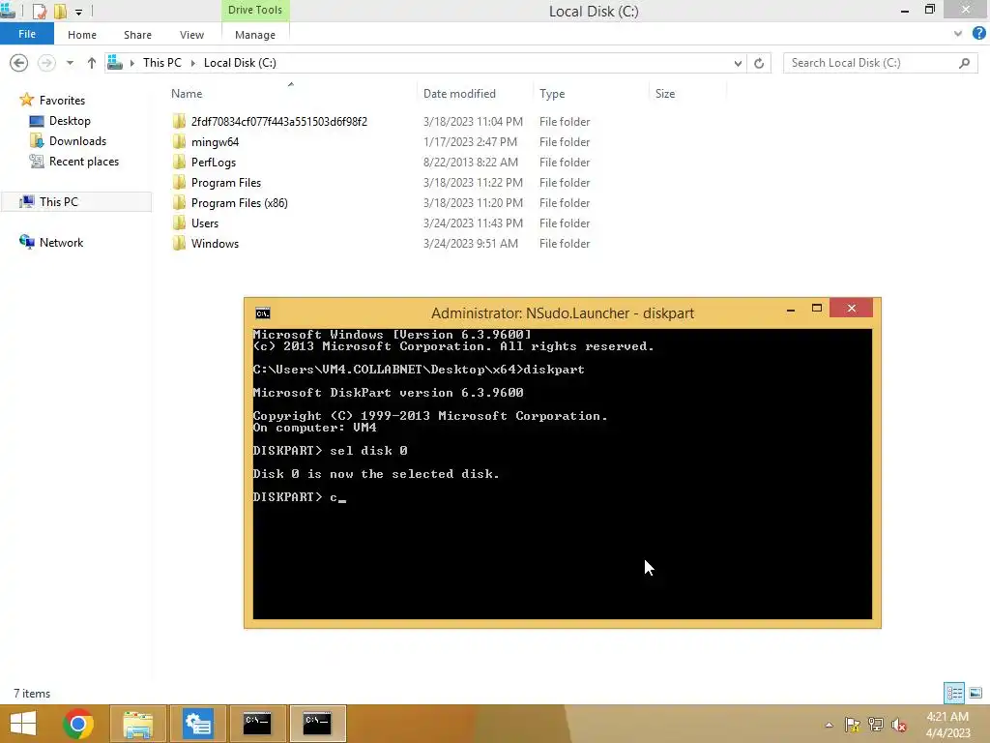This screenshot has height=743, width=990.
Task: Open the recent locations dropdown arrow
Action: click(x=70, y=63)
